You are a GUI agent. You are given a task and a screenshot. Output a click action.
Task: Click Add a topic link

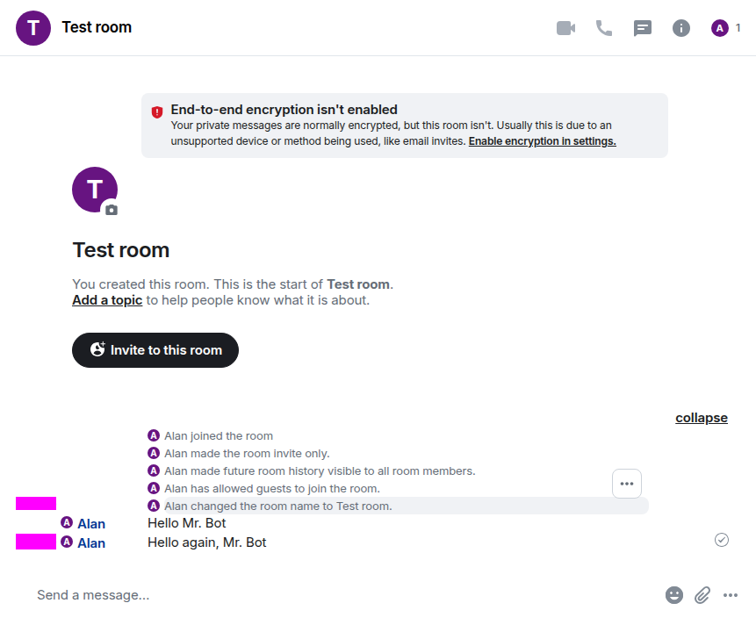107,300
